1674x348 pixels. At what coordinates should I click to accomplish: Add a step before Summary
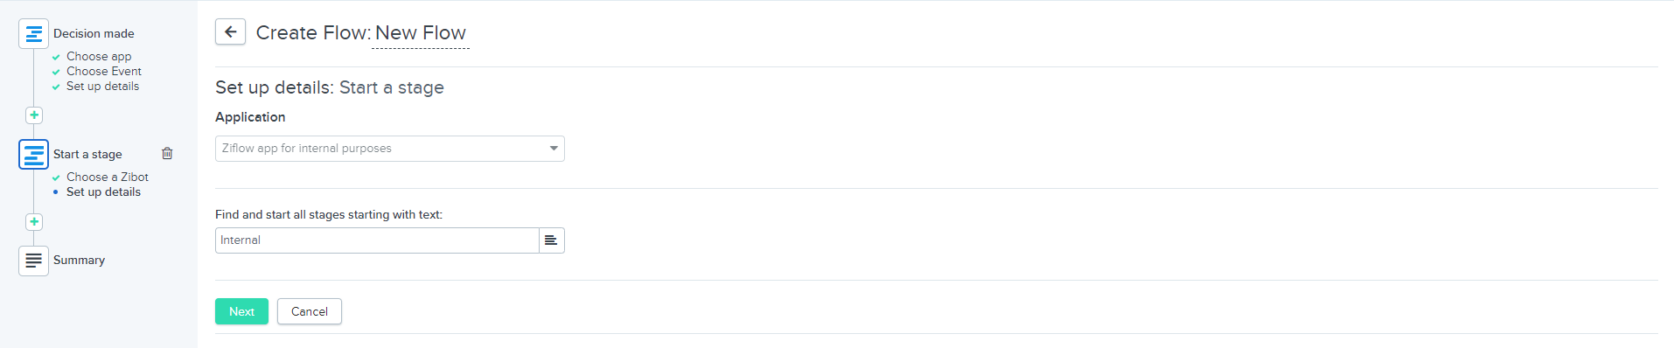click(x=33, y=221)
